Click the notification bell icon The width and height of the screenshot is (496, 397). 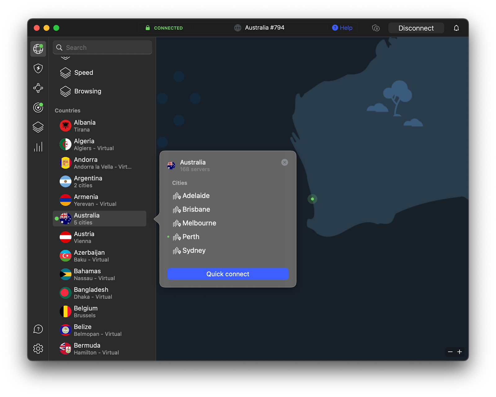[456, 28]
